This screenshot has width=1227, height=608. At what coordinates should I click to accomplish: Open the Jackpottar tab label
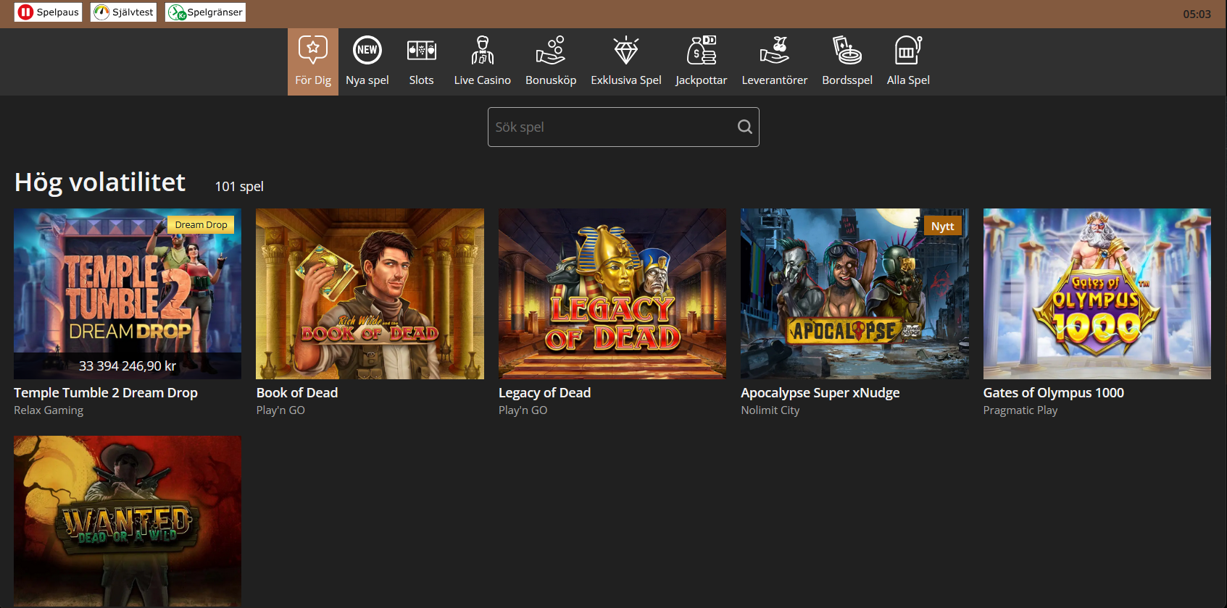click(x=702, y=80)
